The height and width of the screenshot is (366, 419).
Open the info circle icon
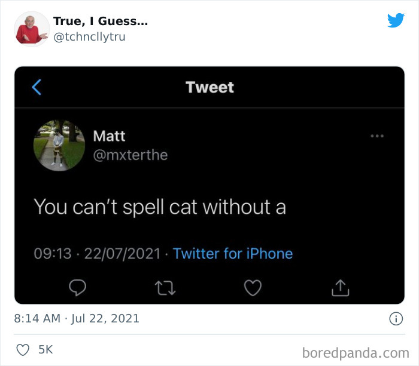[396, 319]
